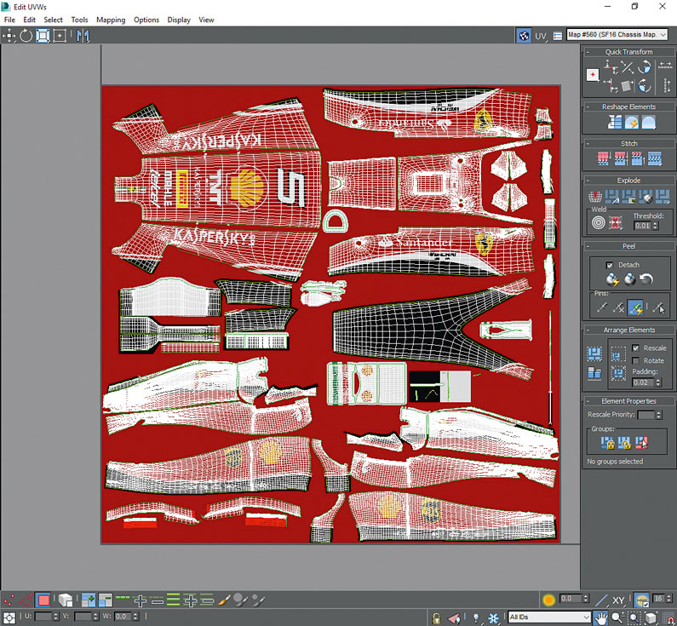Click the Rescale Priority spinner arrows

(x=658, y=415)
